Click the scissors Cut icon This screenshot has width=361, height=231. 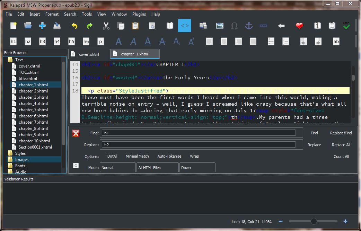pyautogui.click(x=106, y=26)
